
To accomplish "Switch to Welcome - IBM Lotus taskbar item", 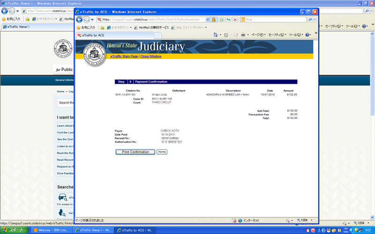I will (52, 230).
